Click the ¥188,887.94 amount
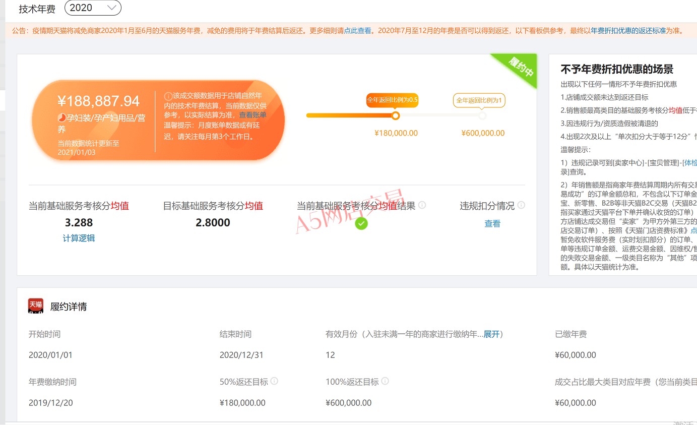 [98, 101]
